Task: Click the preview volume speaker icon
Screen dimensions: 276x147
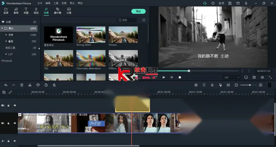Action: tap(262, 77)
